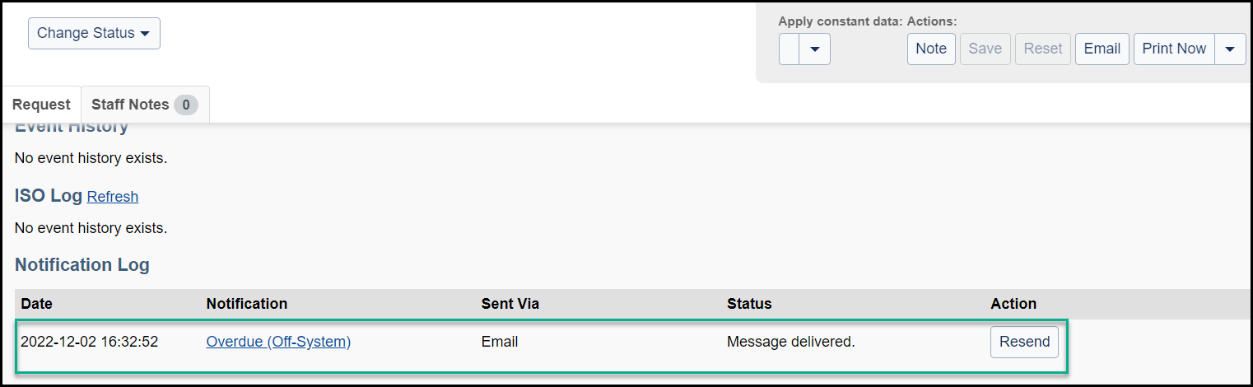Click the Notification column header
The width and height of the screenshot is (1253, 387).
tap(247, 304)
